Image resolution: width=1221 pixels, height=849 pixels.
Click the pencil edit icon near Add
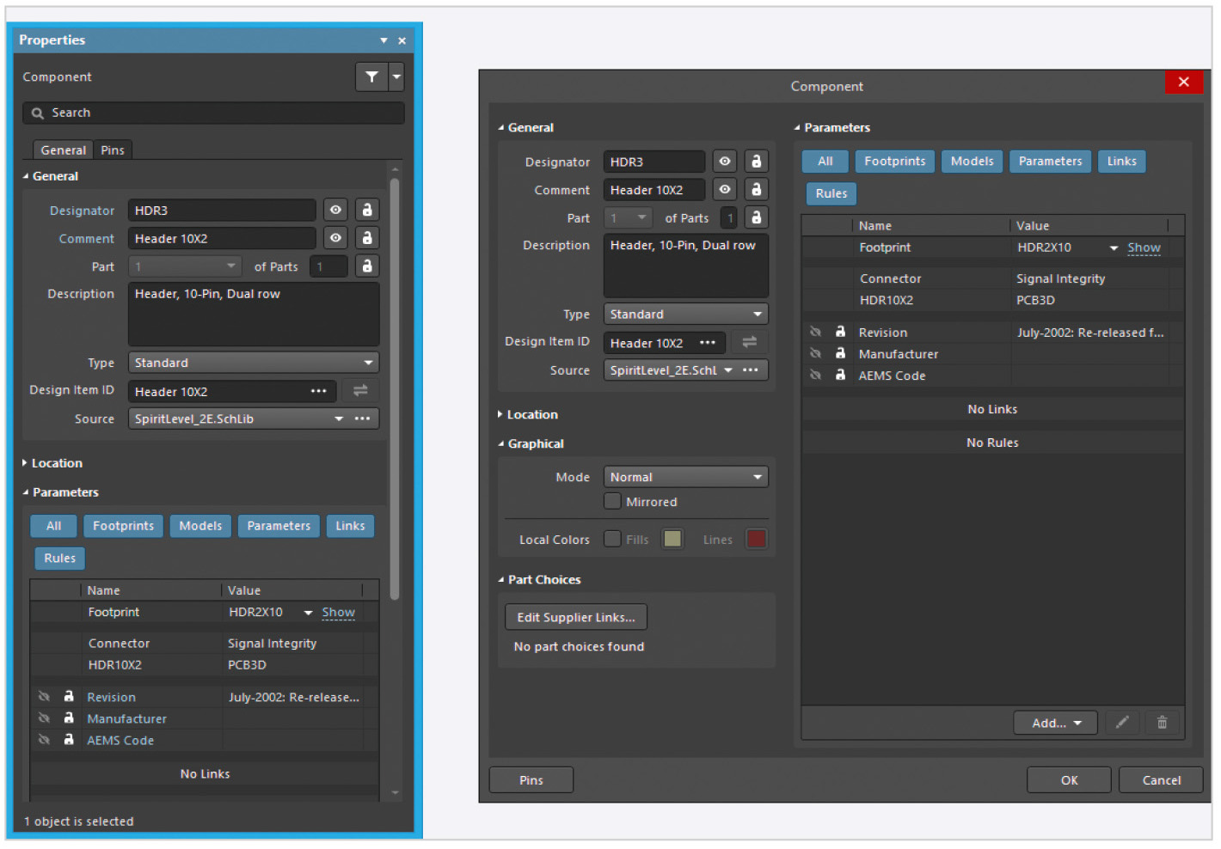pos(1122,724)
